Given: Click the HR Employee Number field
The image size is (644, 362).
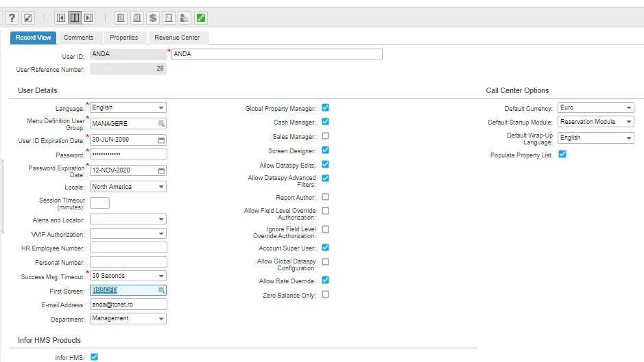Looking at the screenshot, I should point(128,248).
